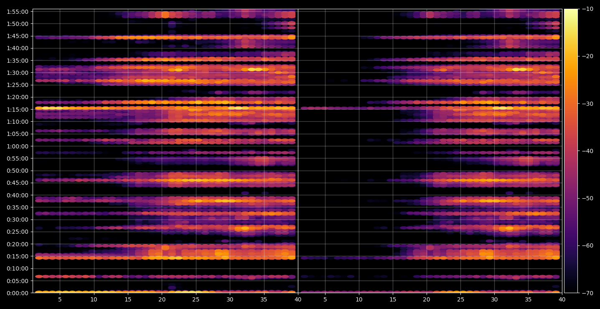Select x-axis label "10" under the right plot
Image resolution: width=600 pixels, height=309 pixels.
(359, 299)
